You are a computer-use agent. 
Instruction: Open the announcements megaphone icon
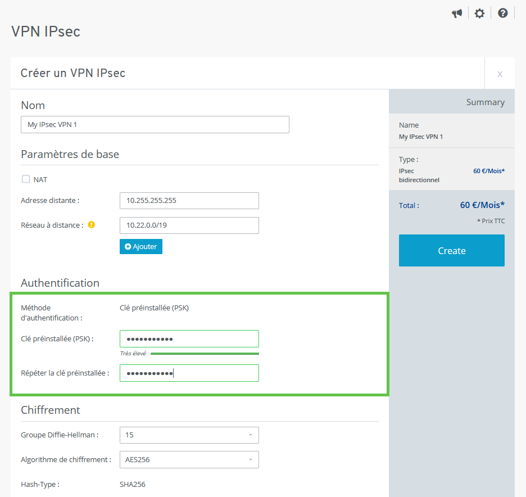click(457, 13)
